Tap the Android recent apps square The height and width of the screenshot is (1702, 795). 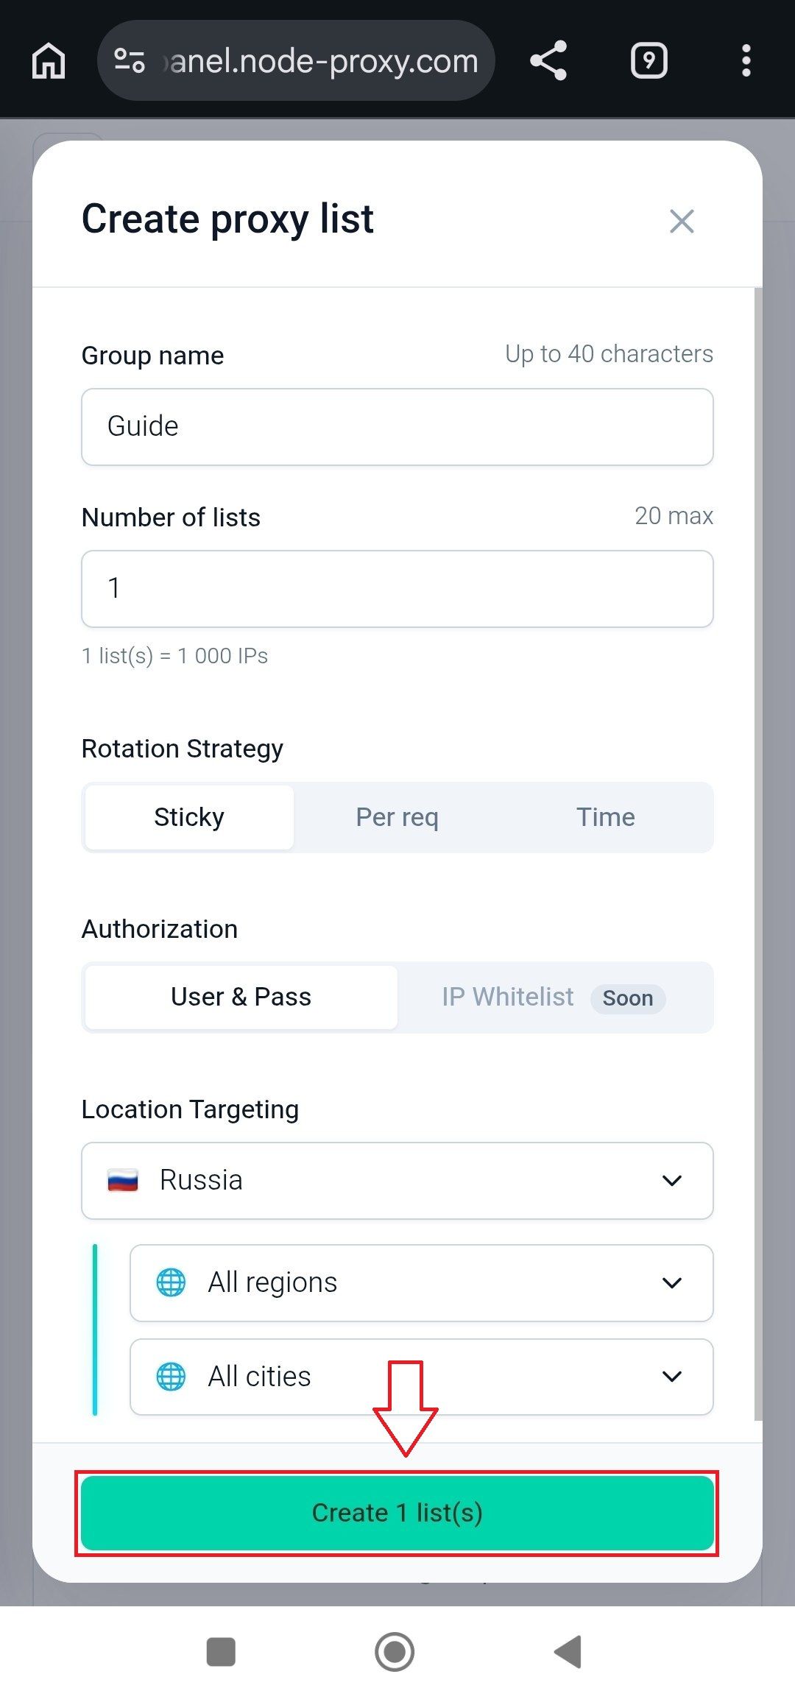[221, 1652]
